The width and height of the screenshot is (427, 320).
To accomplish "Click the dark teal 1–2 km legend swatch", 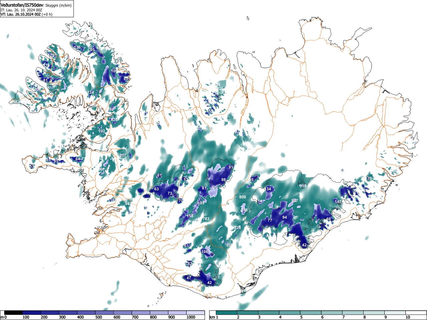I will (x=227, y=313).
